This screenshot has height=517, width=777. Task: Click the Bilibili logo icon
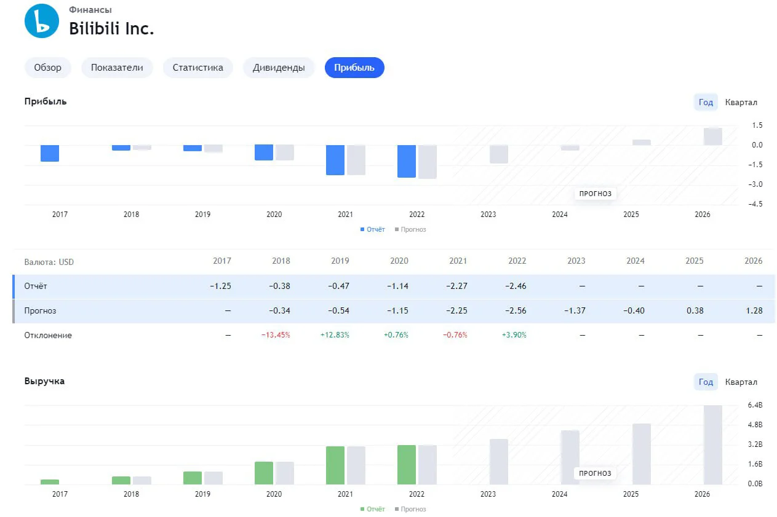pyautogui.click(x=41, y=20)
